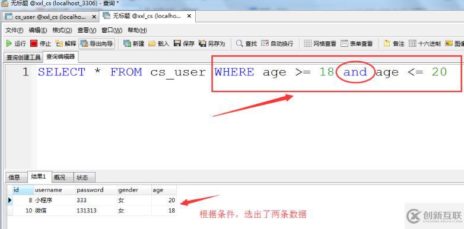
Task: Switch to 网格查看 grid view
Action: 320,43
